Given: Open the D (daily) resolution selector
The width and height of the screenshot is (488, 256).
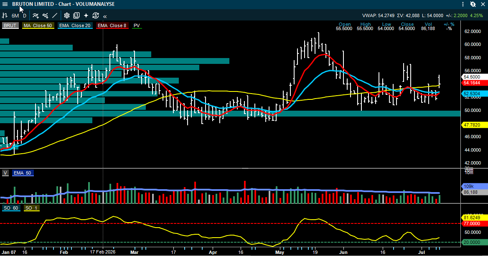Looking at the screenshot, I should [x=25, y=15].
